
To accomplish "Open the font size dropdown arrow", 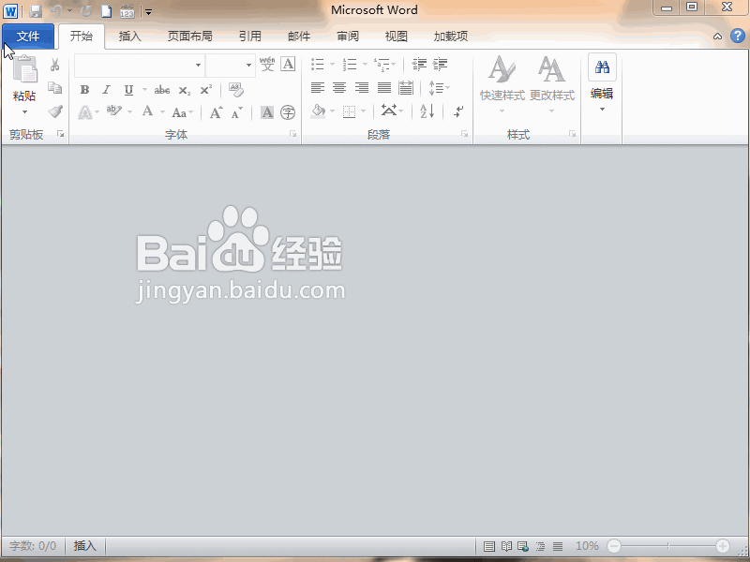I will click(x=249, y=64).
